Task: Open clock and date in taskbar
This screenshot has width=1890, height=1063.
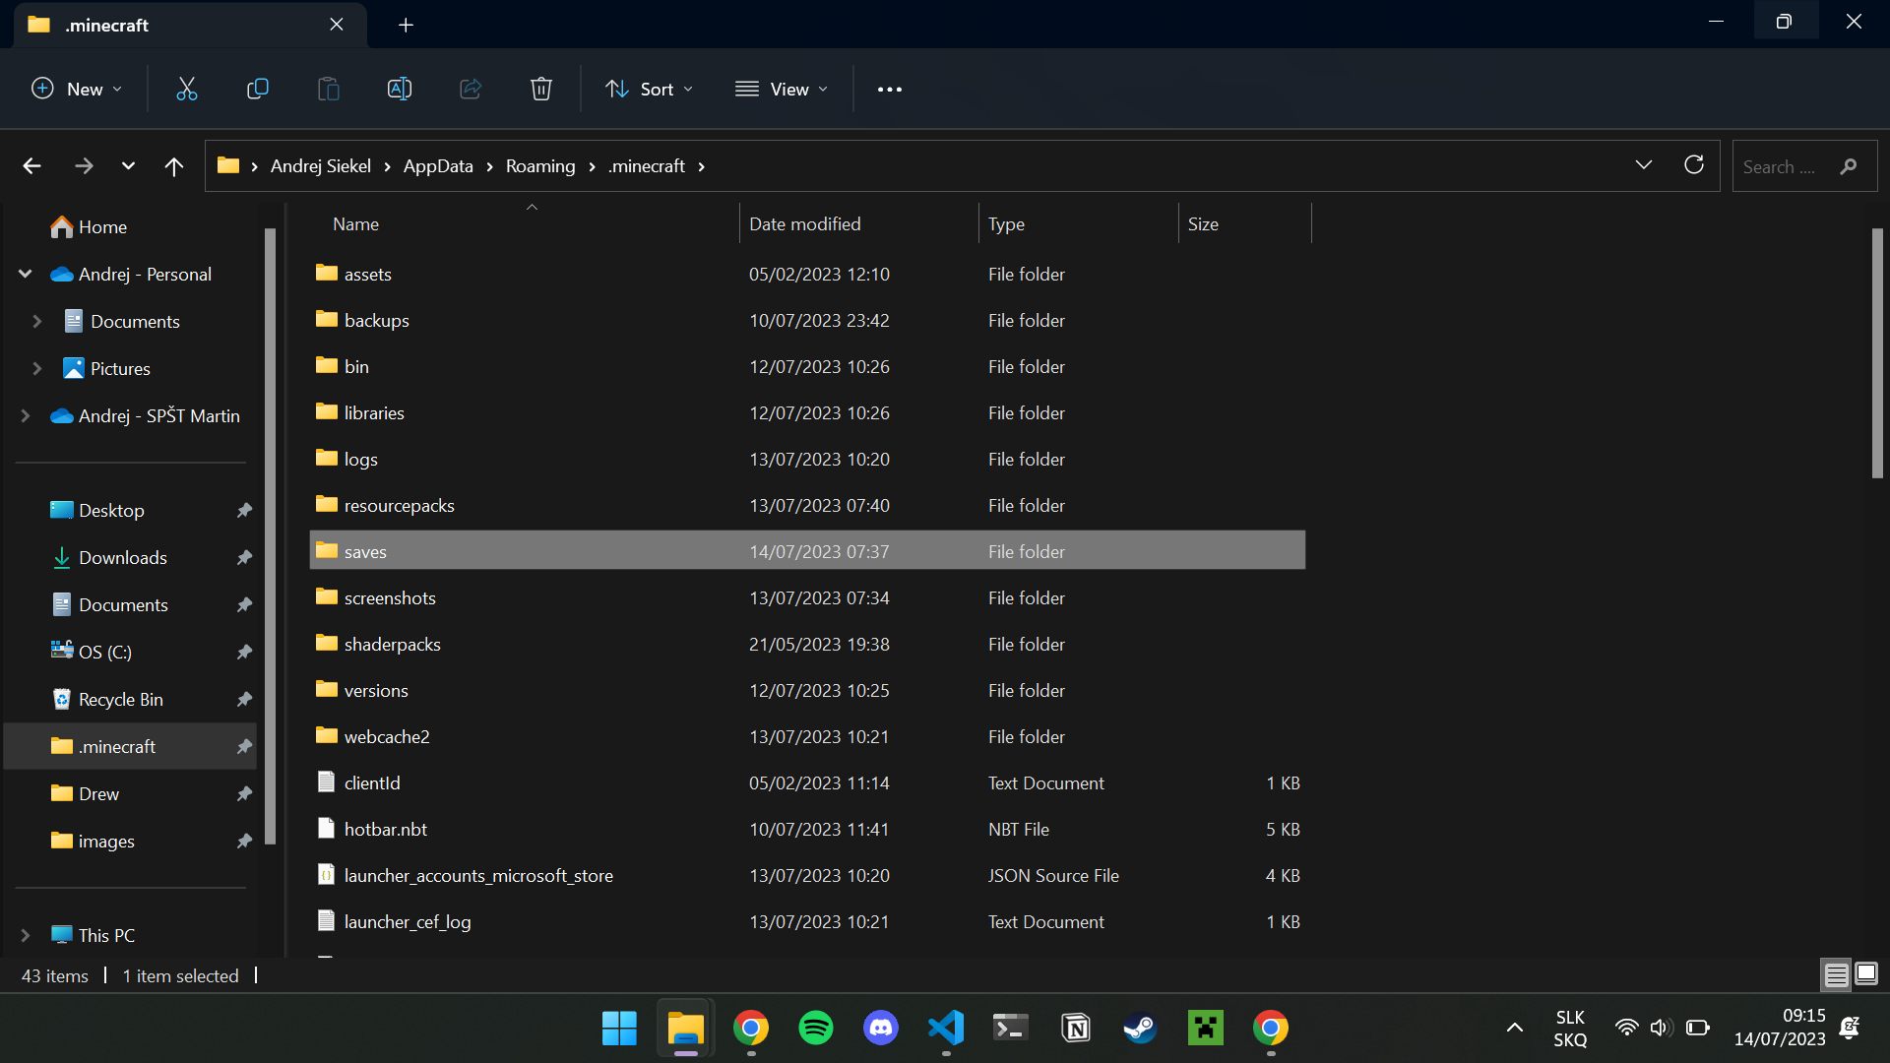Action: (1780, 1028)
